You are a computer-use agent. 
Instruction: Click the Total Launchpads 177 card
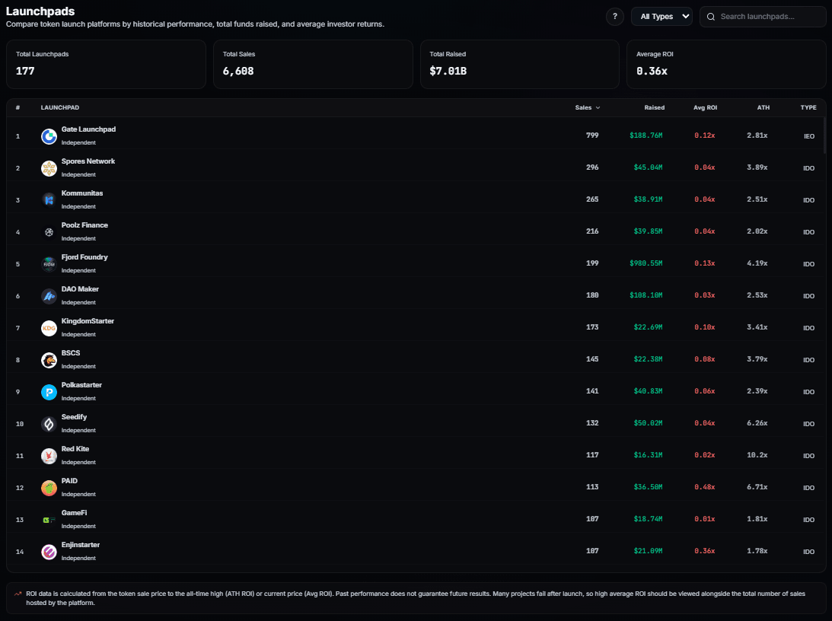point(106,64)
